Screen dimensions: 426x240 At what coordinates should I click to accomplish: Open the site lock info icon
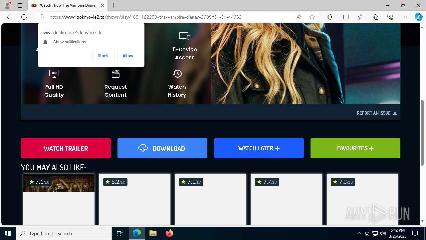point(42,17)
